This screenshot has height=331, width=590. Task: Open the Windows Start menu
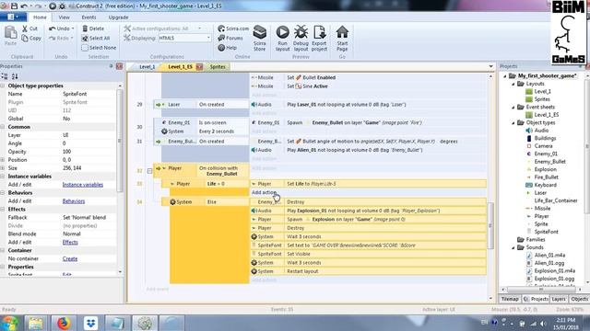tap(10, 323)
